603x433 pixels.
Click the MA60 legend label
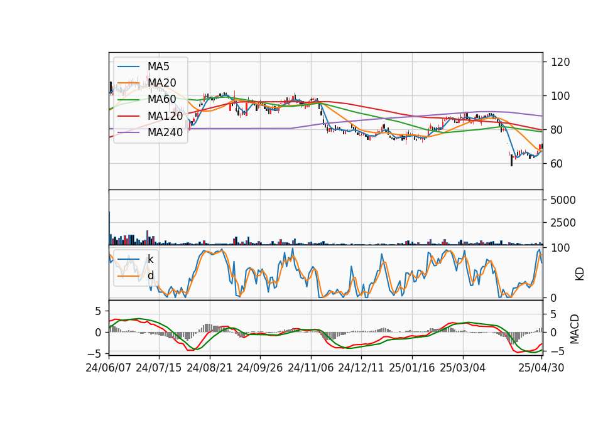click(x=161, y=100)
